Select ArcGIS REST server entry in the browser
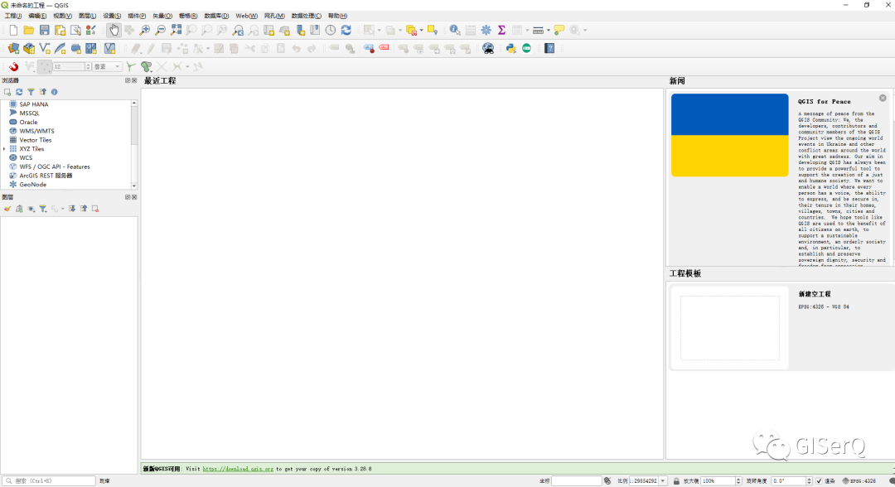This screenshot has height=487, width=895. pos(46,176)
